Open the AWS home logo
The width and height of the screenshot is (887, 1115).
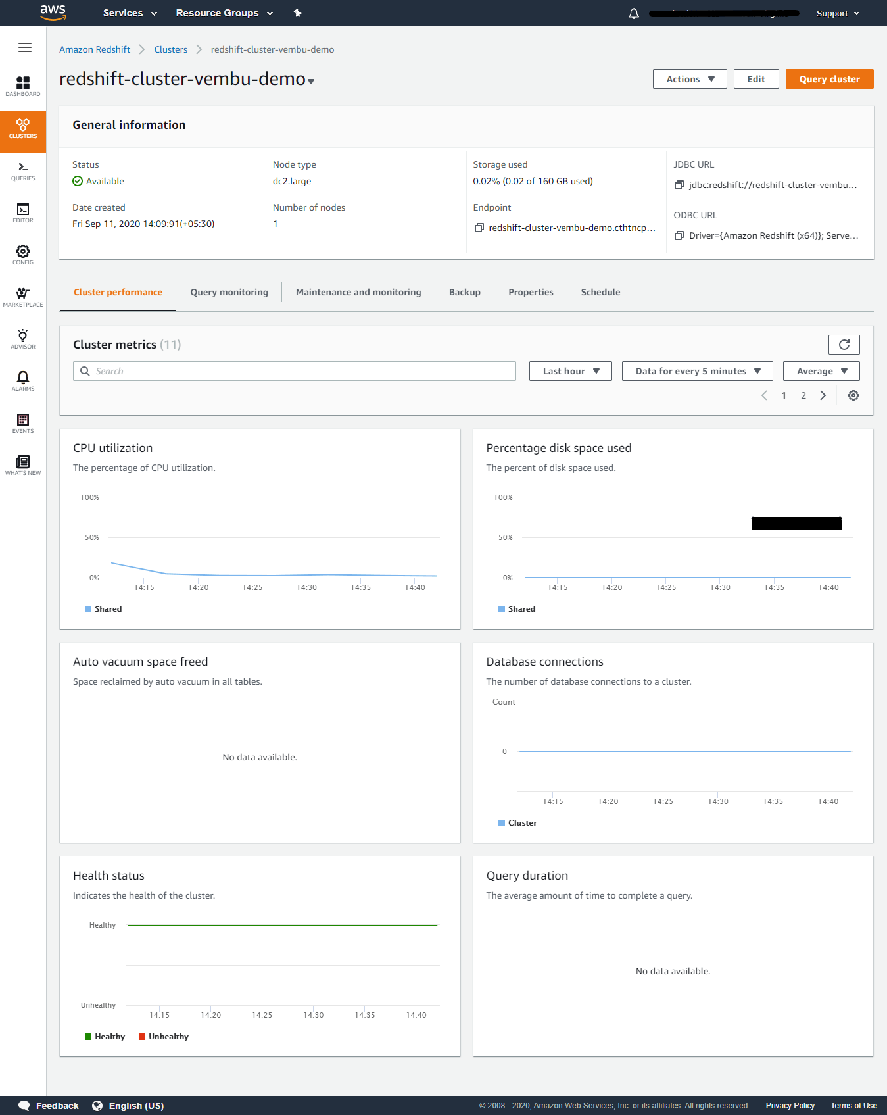tap(53, 12)
